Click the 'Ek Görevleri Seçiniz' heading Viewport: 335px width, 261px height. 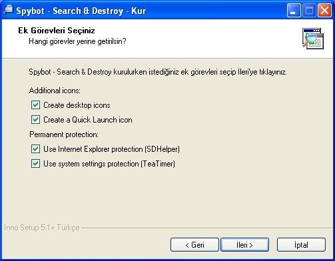tap(57, 31)
